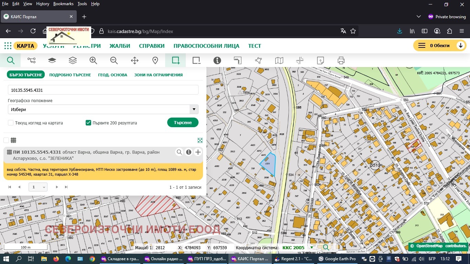
Task: Open the results page number dropdown
Action: (x=38, y=187)
